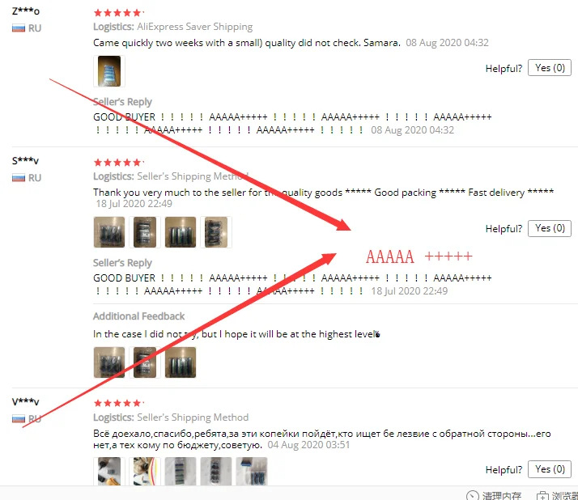Open first Additional Feedback photo

109,362
